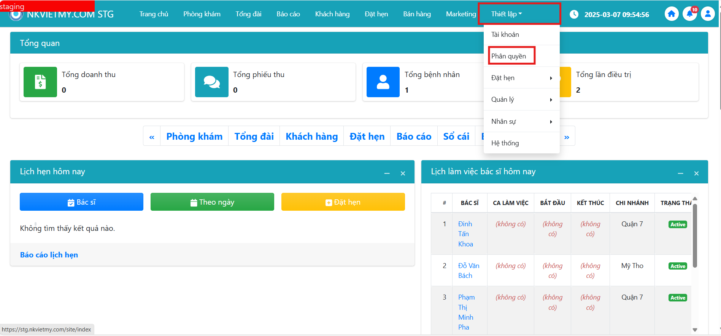Minimize the Lịch hẹn hôm nay panel
Viewport: 721px width, 336px height.
coord(387,174)
